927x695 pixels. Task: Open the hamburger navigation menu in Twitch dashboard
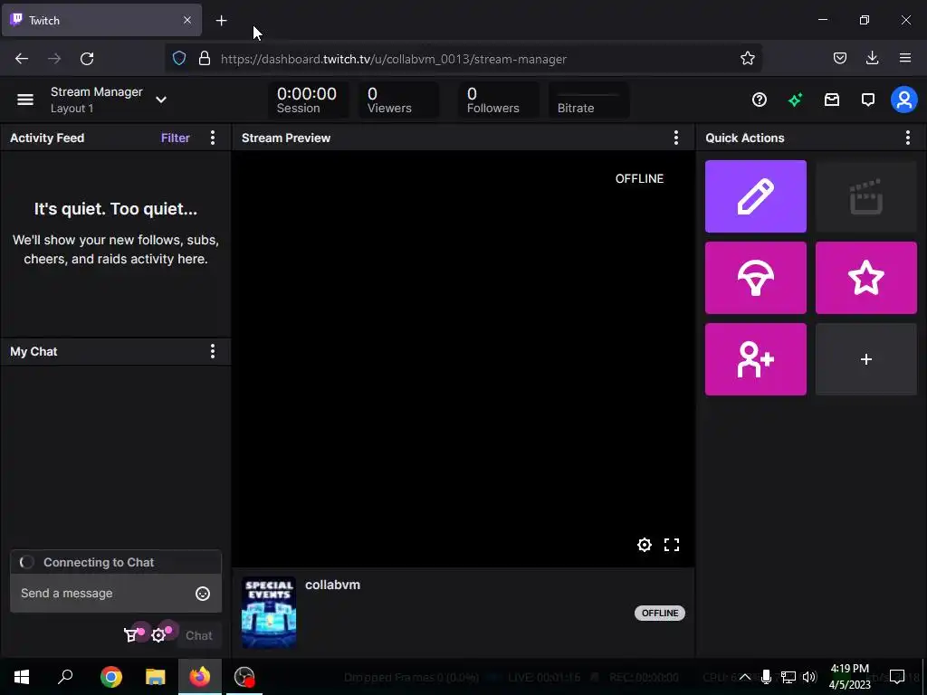click(x=24, y=100)
